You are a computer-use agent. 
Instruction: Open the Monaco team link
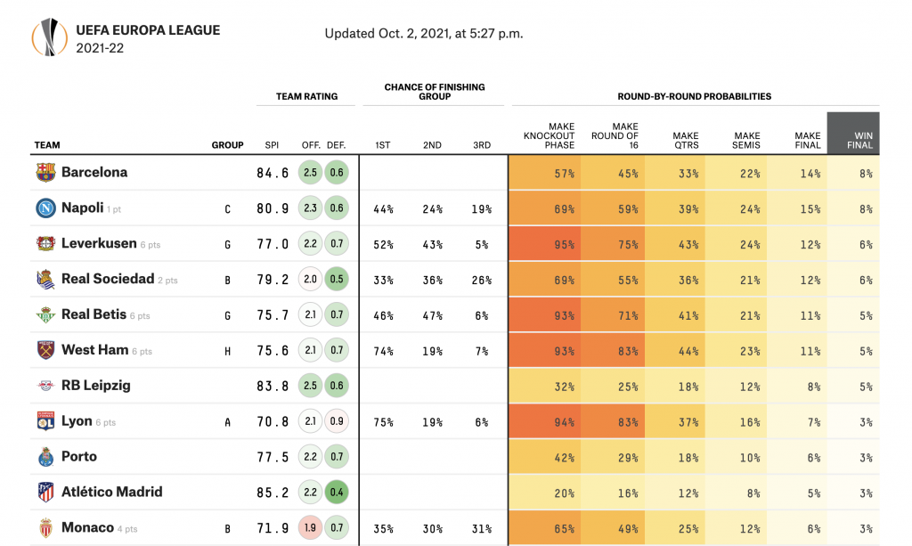click(87, 527)
